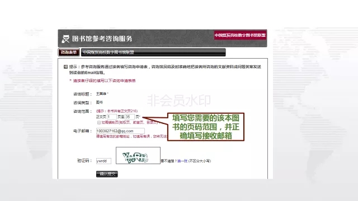Screen dimensions: 358x201
Task: Click the 咨询标题 value text
Action: click(x=101, y=94)
